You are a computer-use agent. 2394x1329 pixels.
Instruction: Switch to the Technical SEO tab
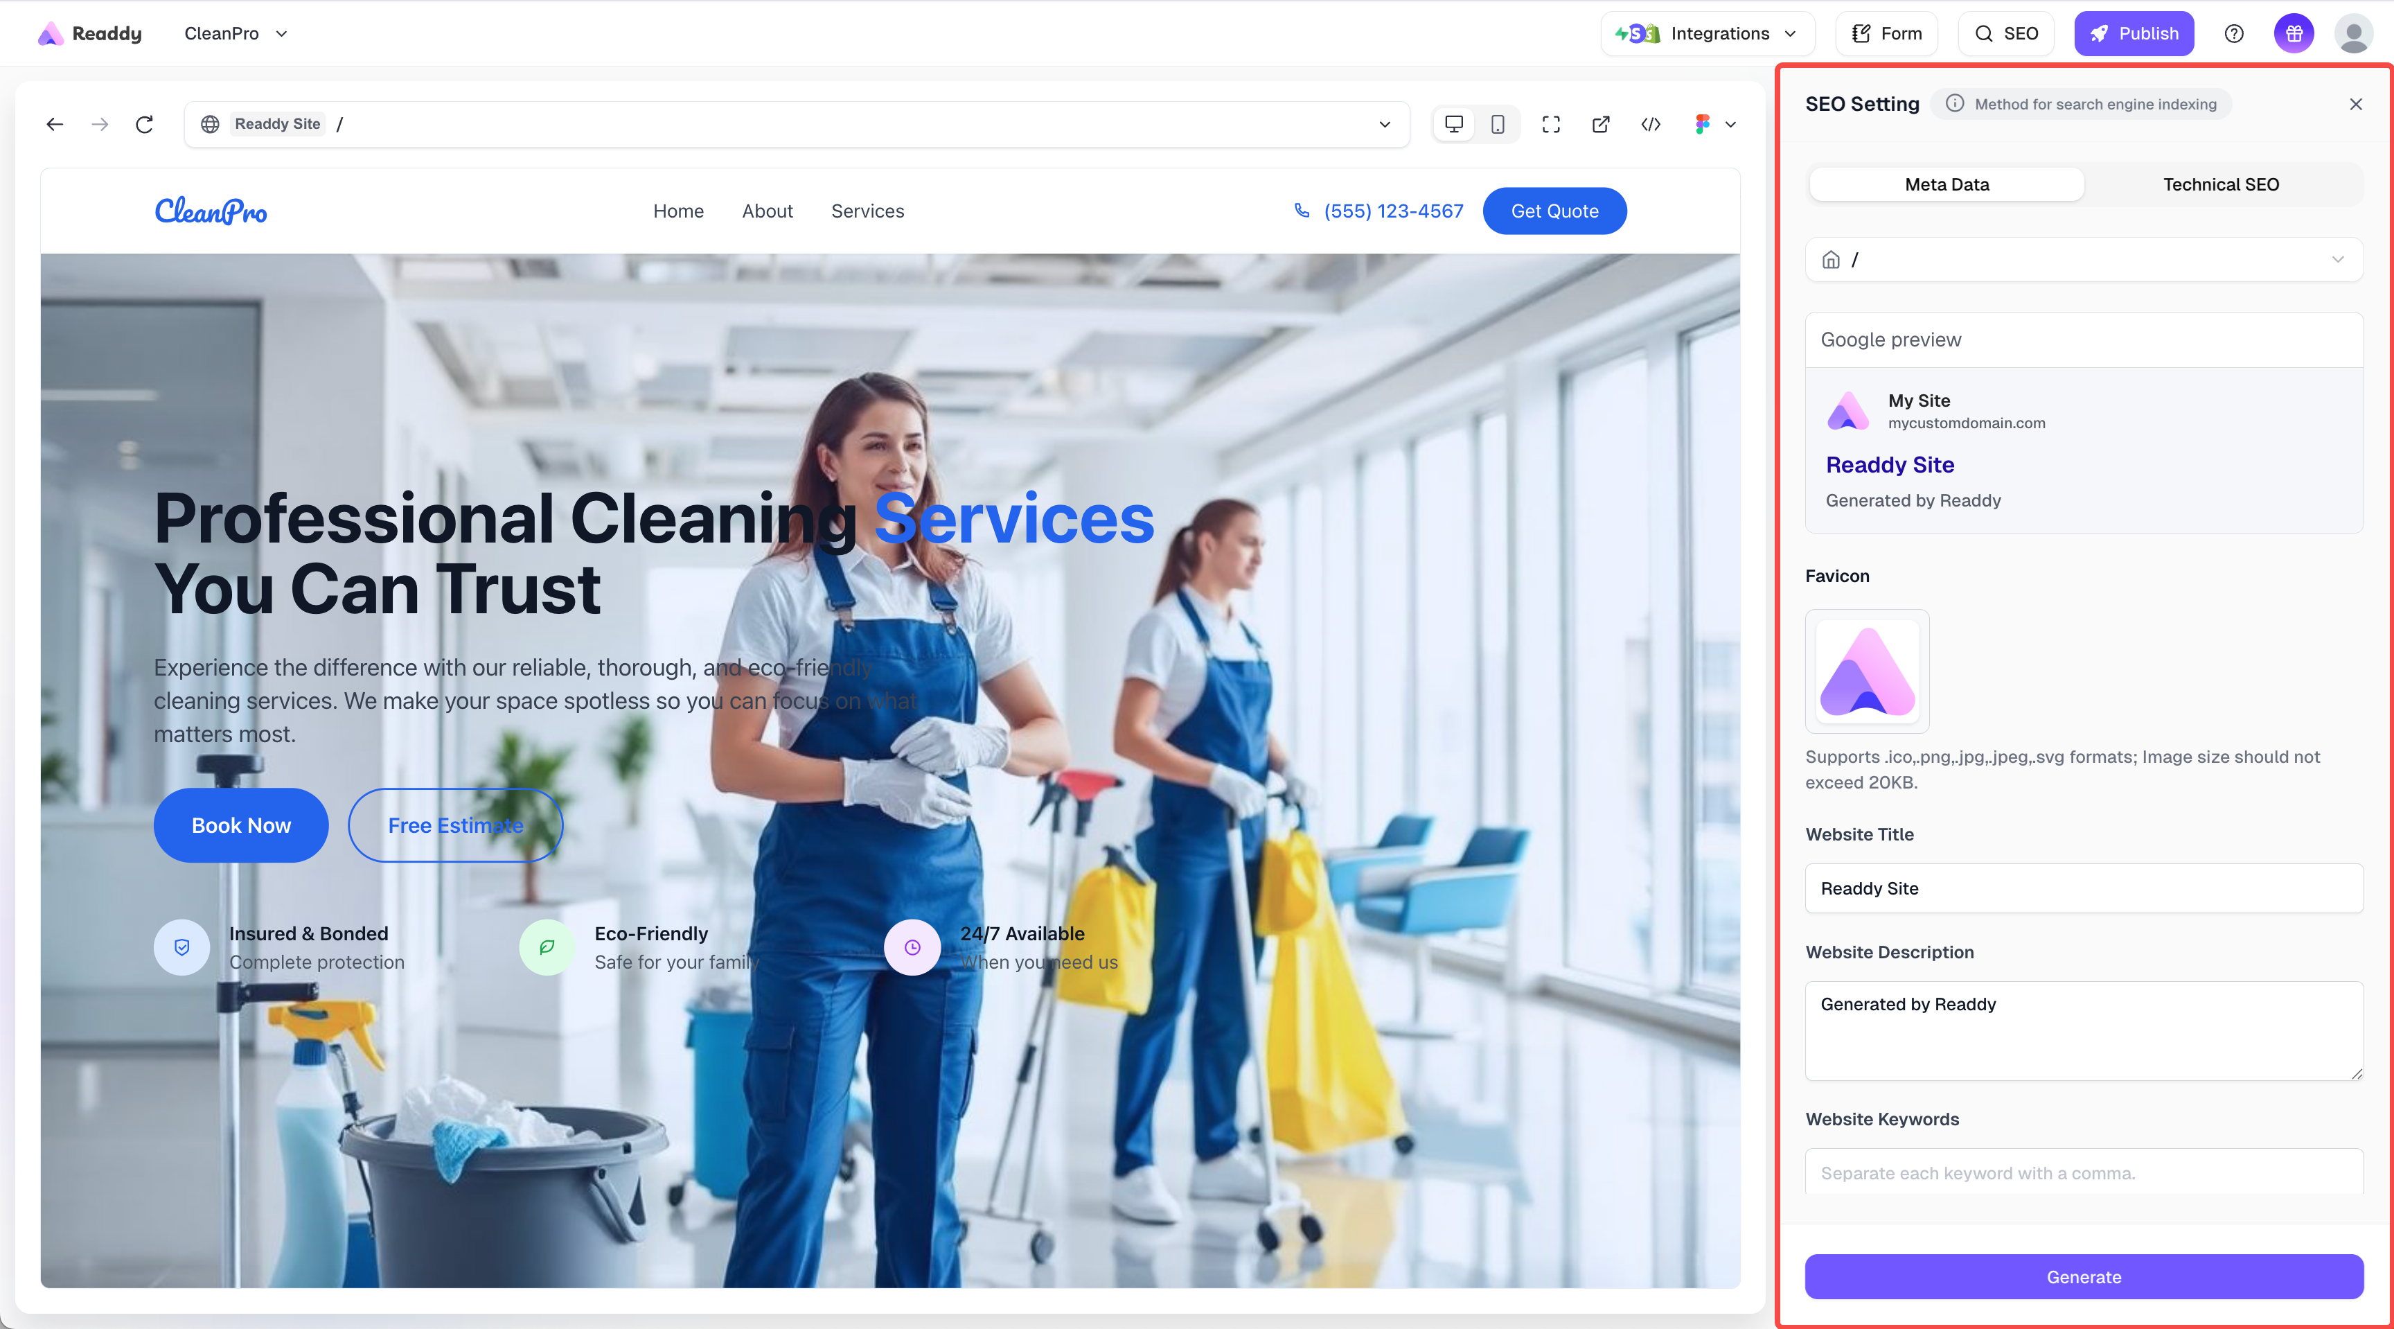(x=2220, y=184)
